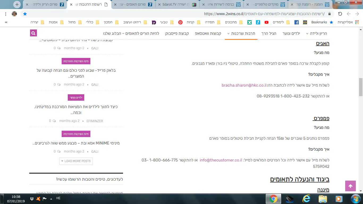
Task: Click the page vertical scrollbar thumb
Action: tap(361, 87)
